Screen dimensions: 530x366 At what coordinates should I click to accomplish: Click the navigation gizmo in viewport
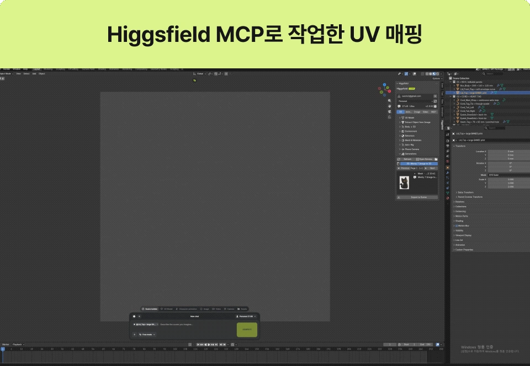click(384, 90)
